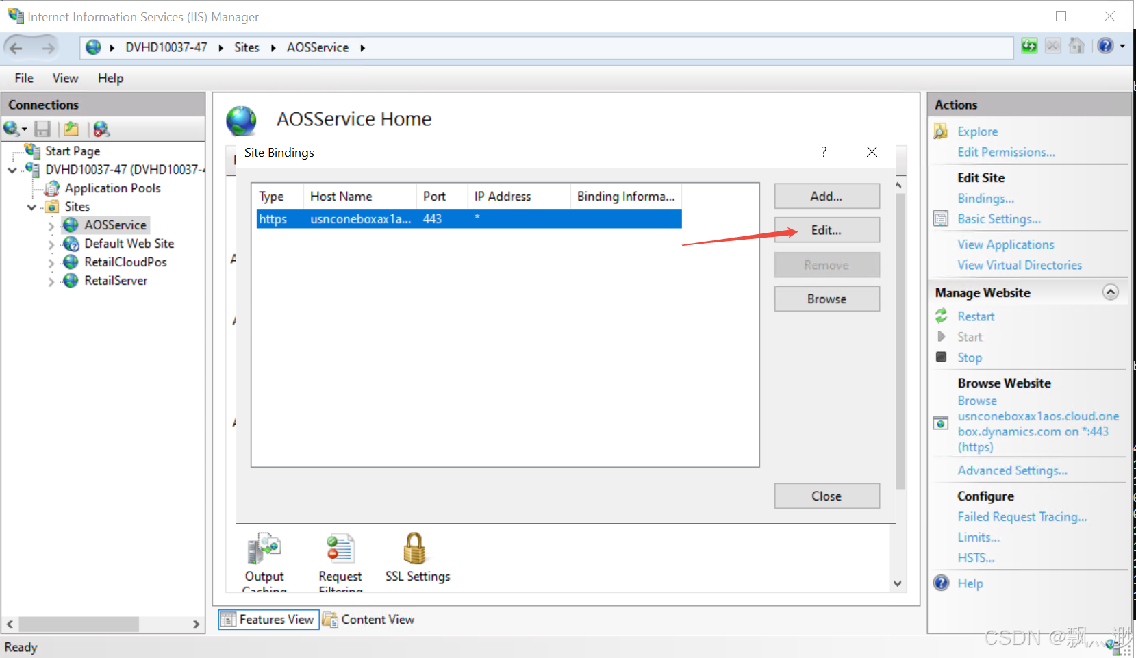Expand the AOSService site node
The image size is (1136, 658).
pyautogui.click(x=51, y=225)
